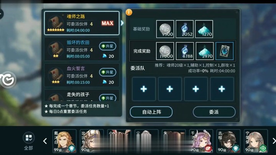Add partner to fourth dispatch slot
The width and height of the screenshot is (276, 155).
222,89
